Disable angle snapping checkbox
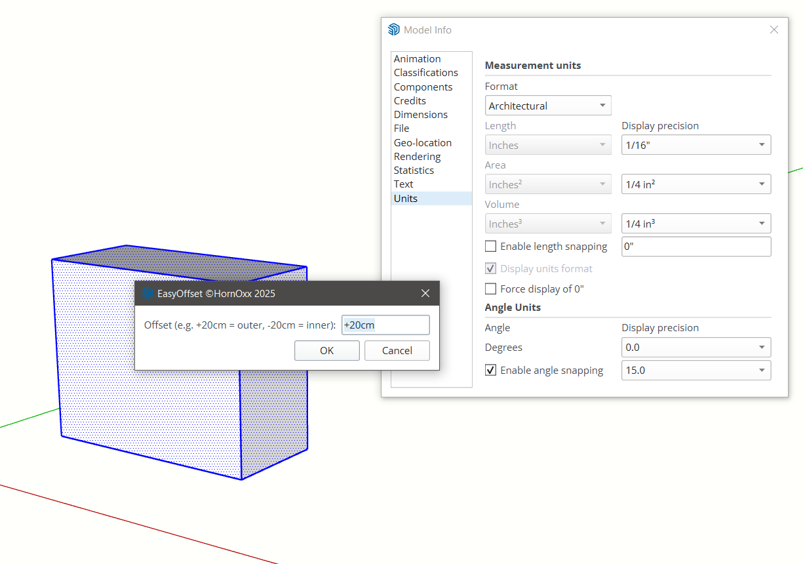 pyautogui.click(x=490, y=371)
